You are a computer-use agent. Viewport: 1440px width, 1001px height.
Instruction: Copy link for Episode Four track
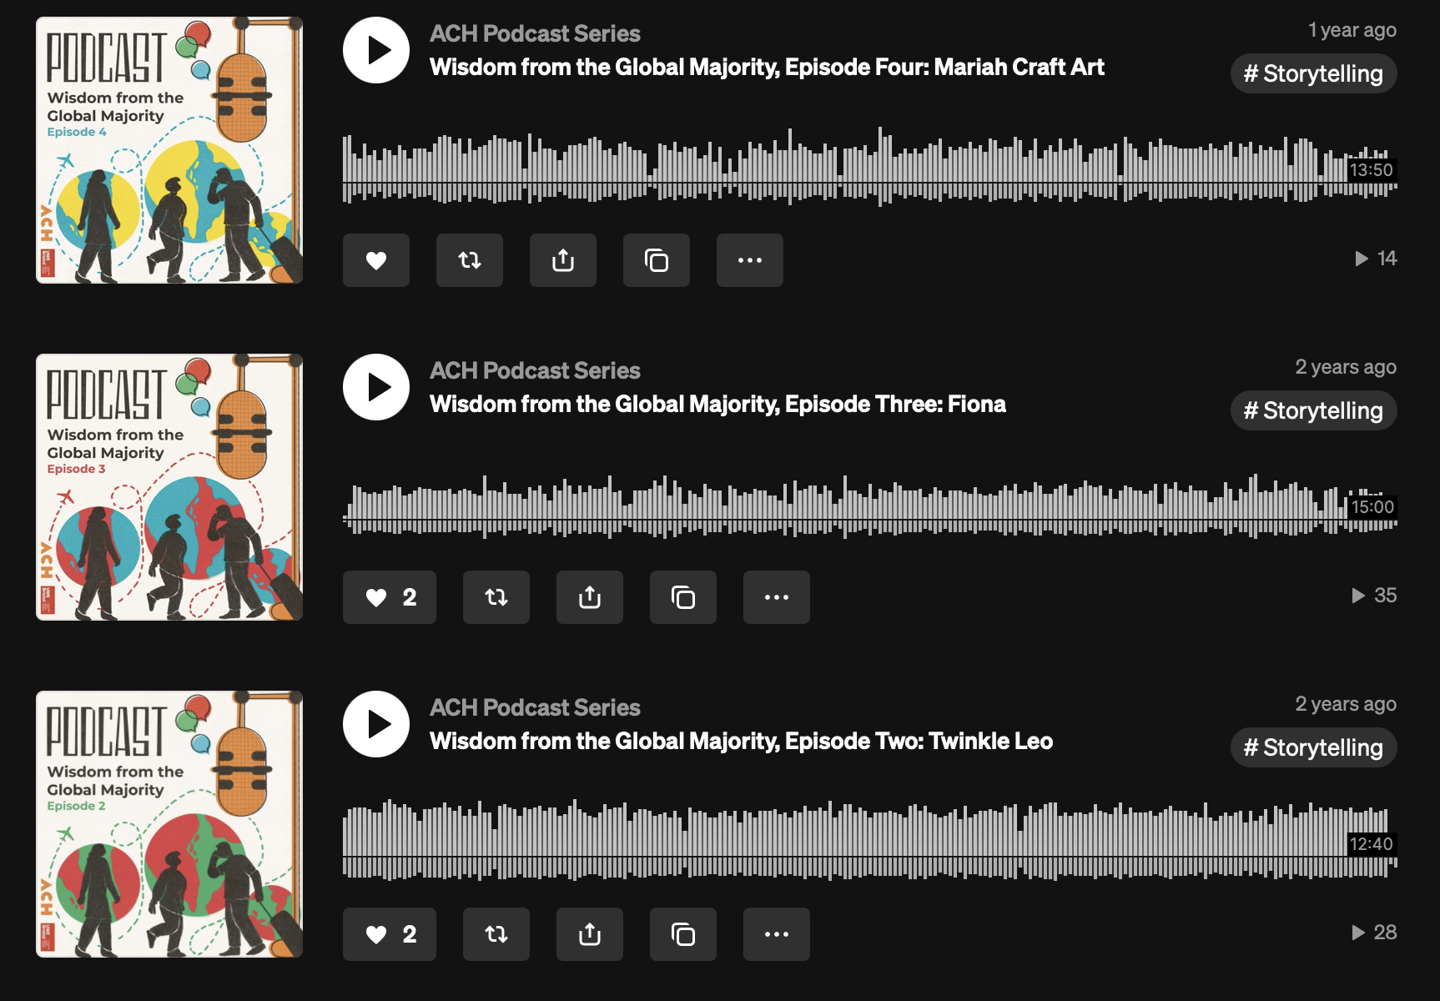657,260
